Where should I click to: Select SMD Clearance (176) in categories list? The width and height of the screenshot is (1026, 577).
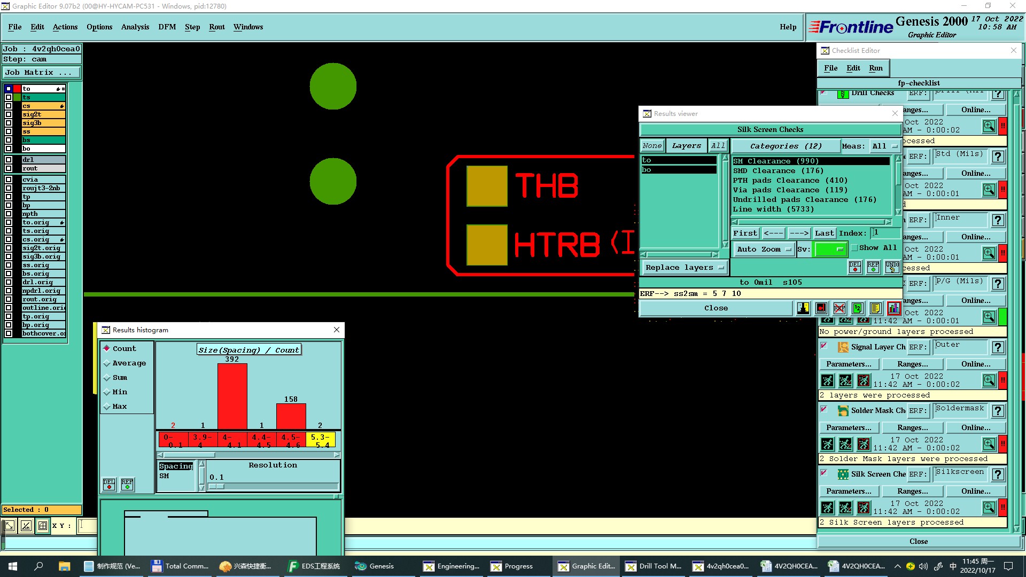pyautogui.click(x=778, y=170)
